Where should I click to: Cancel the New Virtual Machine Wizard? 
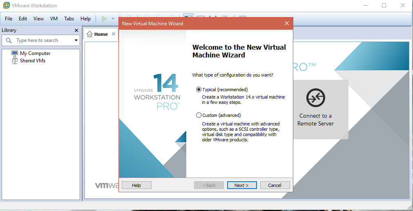coord(275,185)
